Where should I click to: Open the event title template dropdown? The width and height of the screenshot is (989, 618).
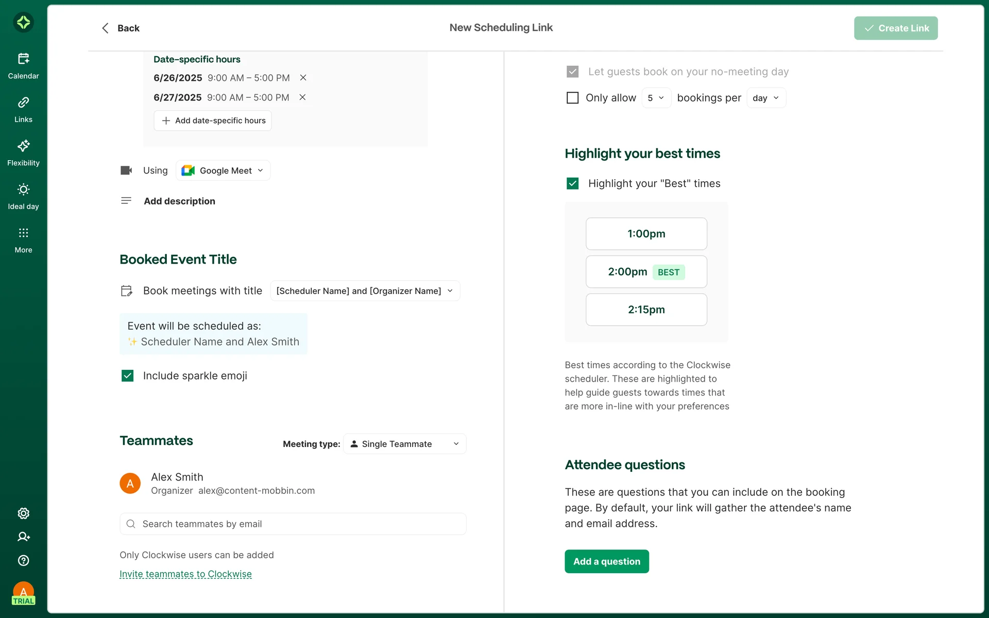[365, 291]
